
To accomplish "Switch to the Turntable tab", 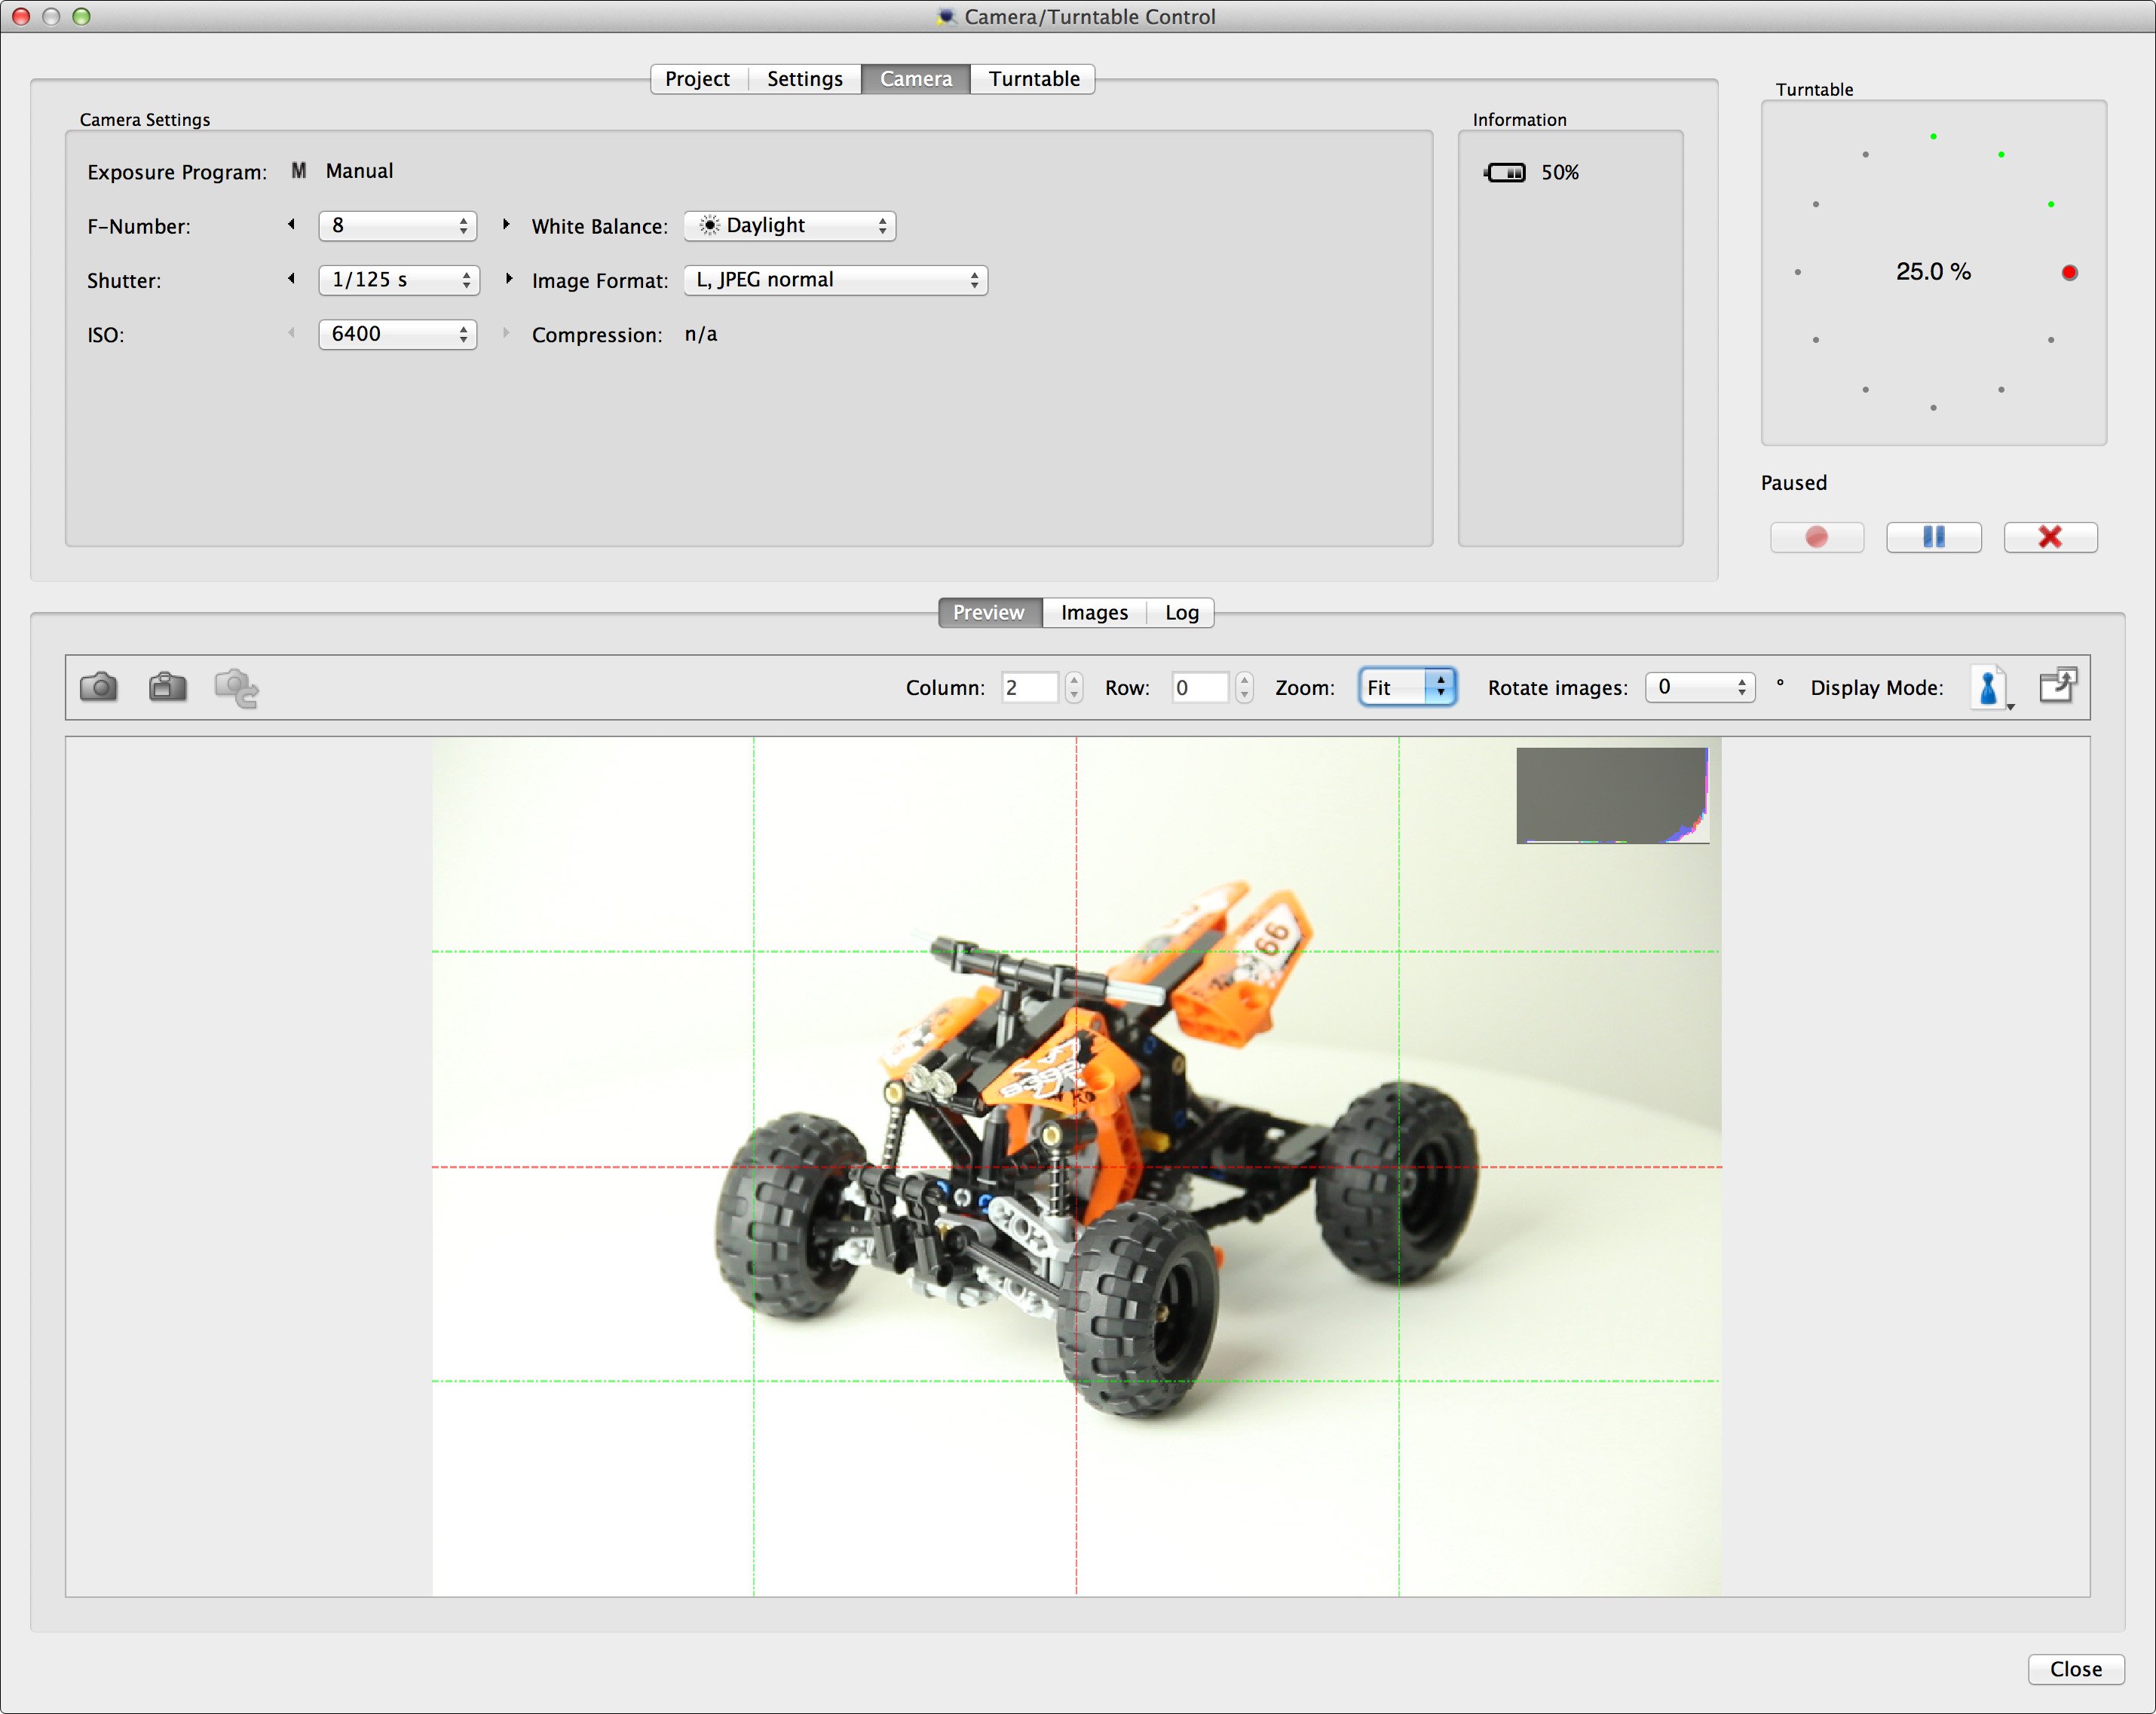I will pos(1033,78).
